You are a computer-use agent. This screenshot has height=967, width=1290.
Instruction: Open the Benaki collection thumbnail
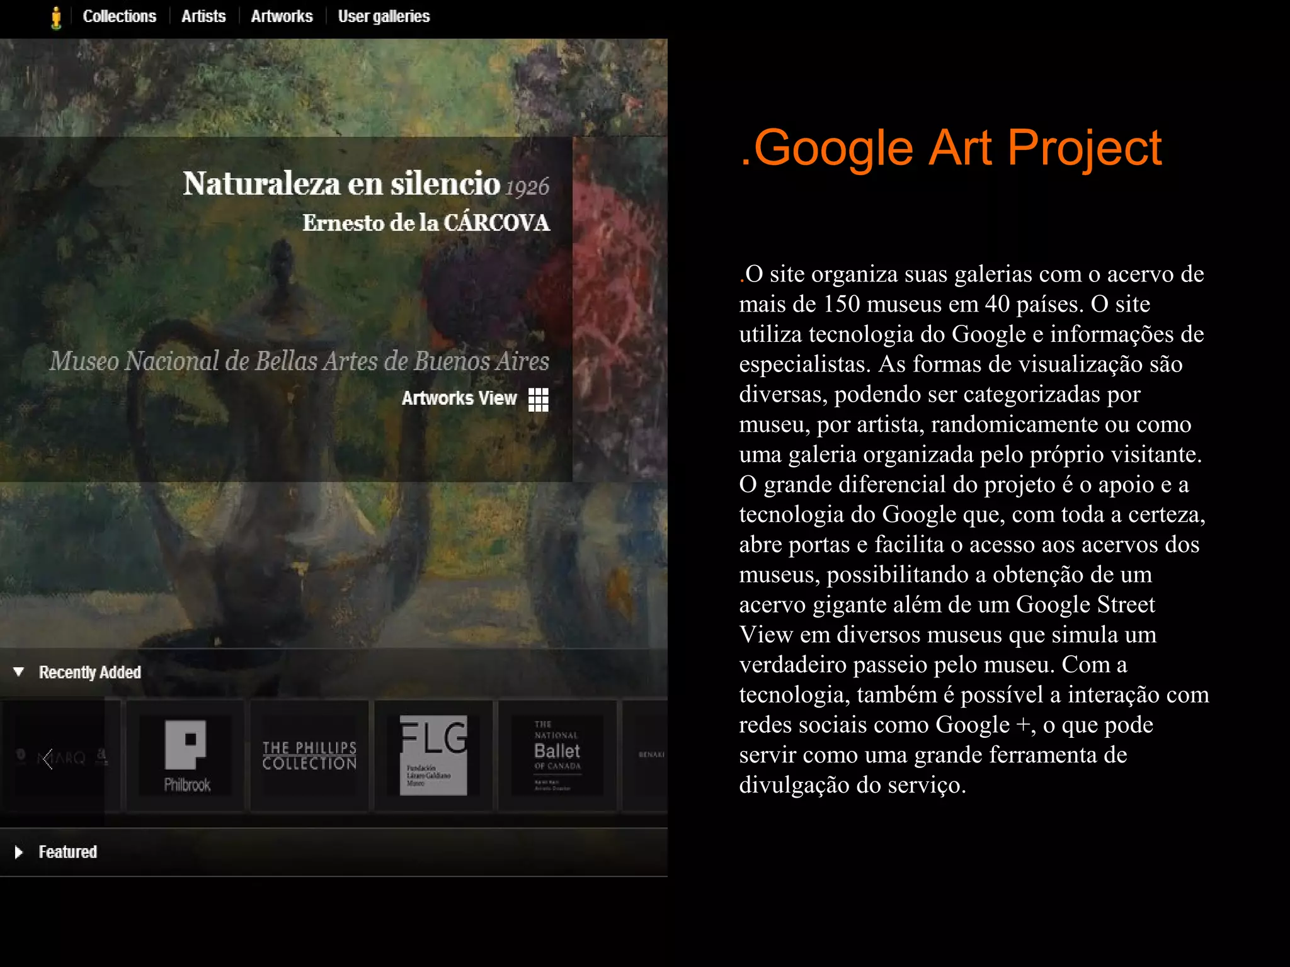point(646,755)
